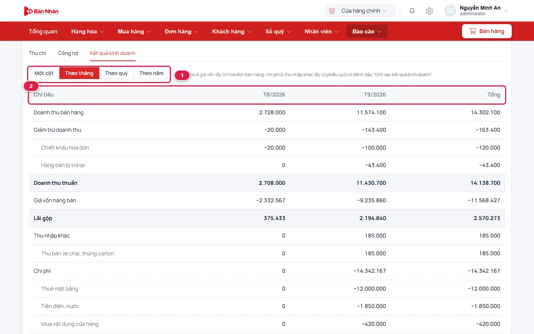Click the 14.302.100 total revenue value

485,112
